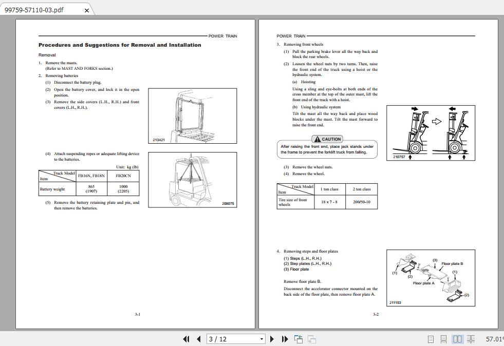
Task: Open the page number dropdown list
Action: (x=261, y=339)
